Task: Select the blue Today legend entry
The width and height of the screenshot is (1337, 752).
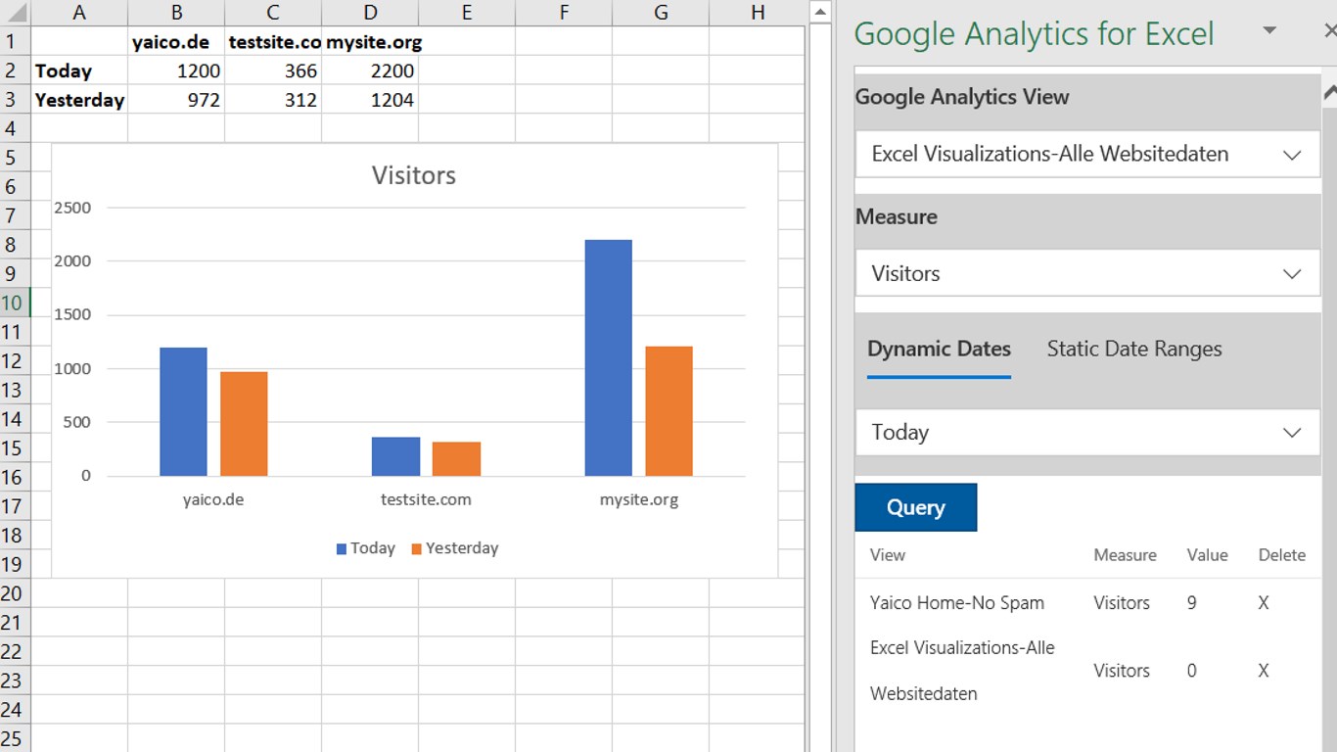Action: [366, 548]
